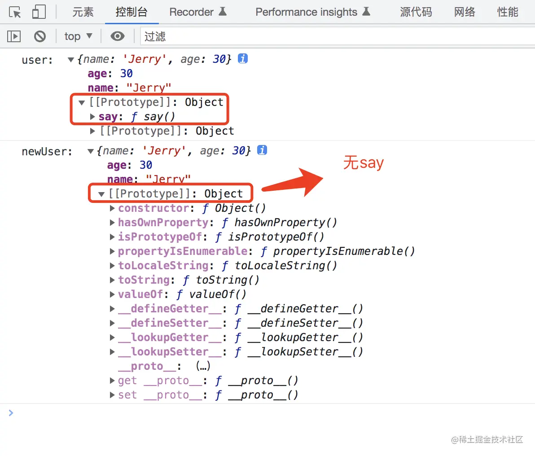
Task: Switch to the 元素 tab
Action: tap(83, 12)
